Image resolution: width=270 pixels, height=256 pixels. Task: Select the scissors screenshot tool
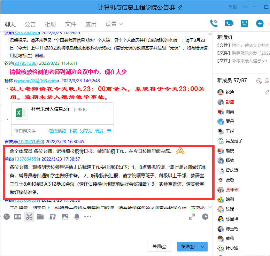[29, 217]
